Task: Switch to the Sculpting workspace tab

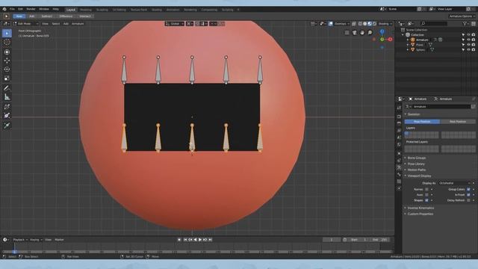Action: point(102,10)
